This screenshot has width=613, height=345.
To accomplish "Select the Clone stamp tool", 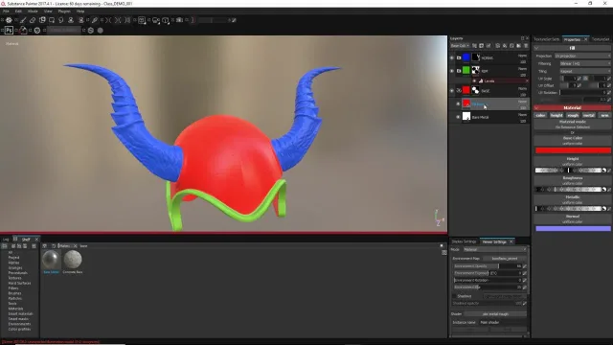I will click(x=71, y=20).
